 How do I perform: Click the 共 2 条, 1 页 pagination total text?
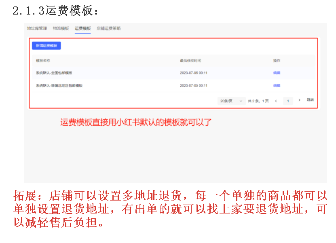pyautogui.click(x=258, y=101)
